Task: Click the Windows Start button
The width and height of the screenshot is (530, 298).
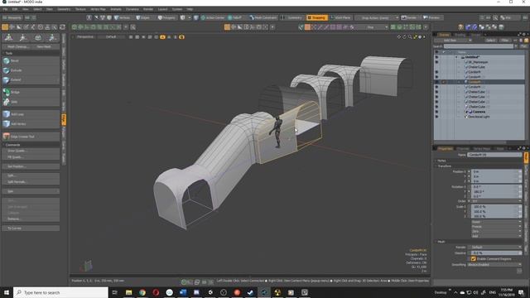Action: coord(7,292)
